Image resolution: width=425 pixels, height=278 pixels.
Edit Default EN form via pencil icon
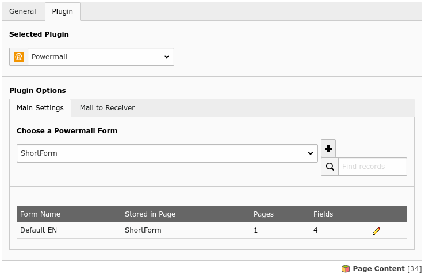[377, 231]
